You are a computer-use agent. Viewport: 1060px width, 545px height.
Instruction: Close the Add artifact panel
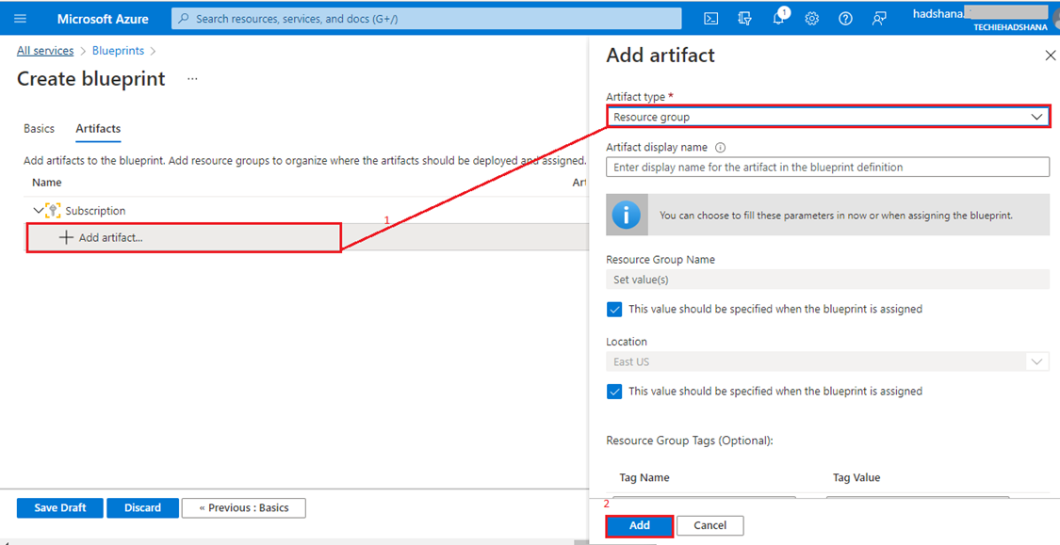(1050, 56)
